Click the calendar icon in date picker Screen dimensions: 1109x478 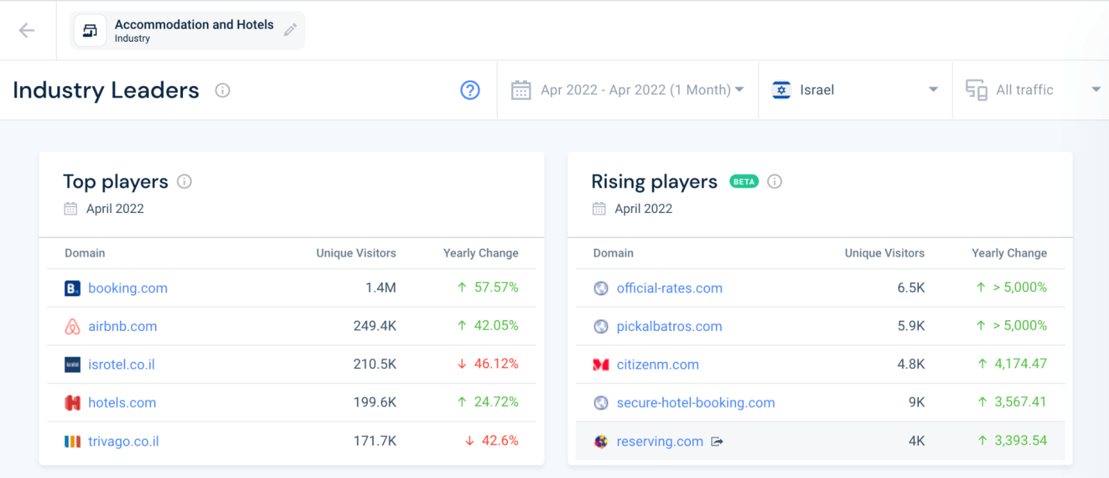coord(520,90)
